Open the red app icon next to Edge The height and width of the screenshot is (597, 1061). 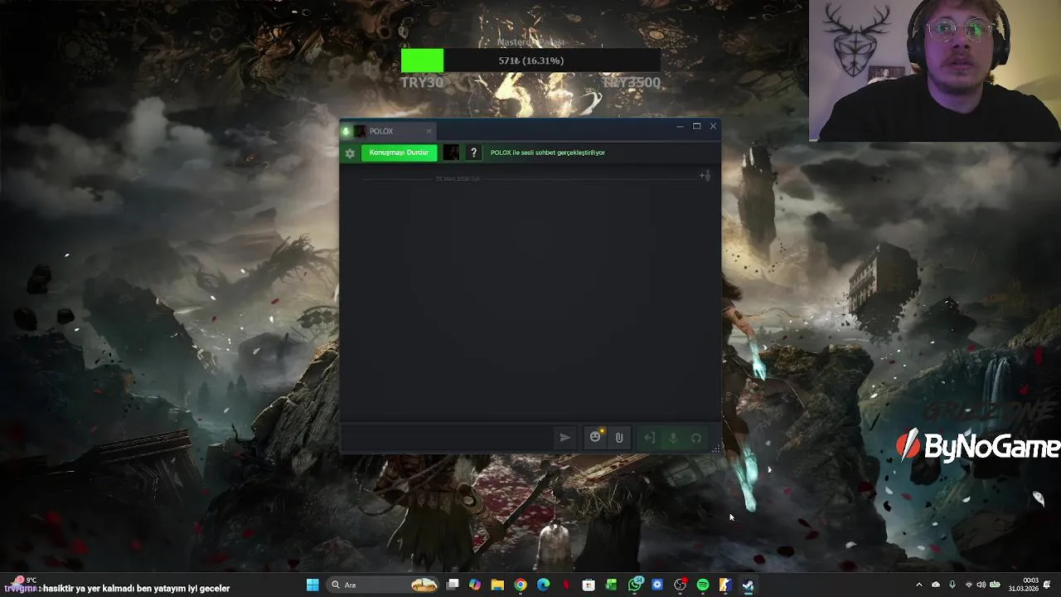pos(566,585)
